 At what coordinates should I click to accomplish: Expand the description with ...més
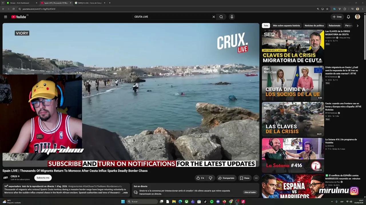125,193
